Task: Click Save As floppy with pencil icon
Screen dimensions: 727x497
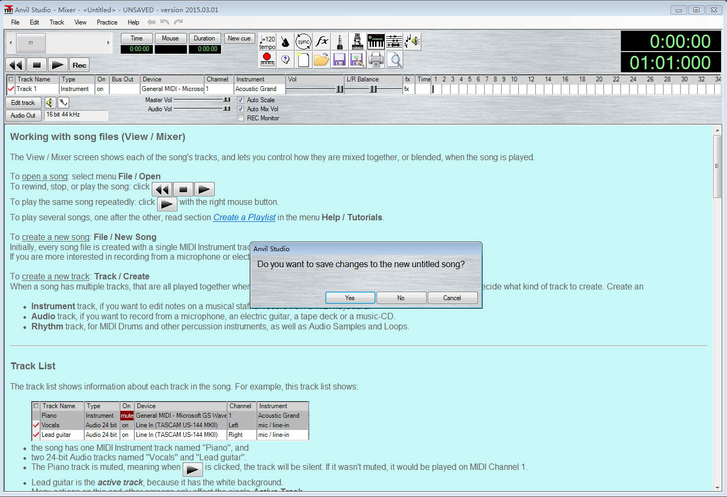Action: [x=358, y=60]
